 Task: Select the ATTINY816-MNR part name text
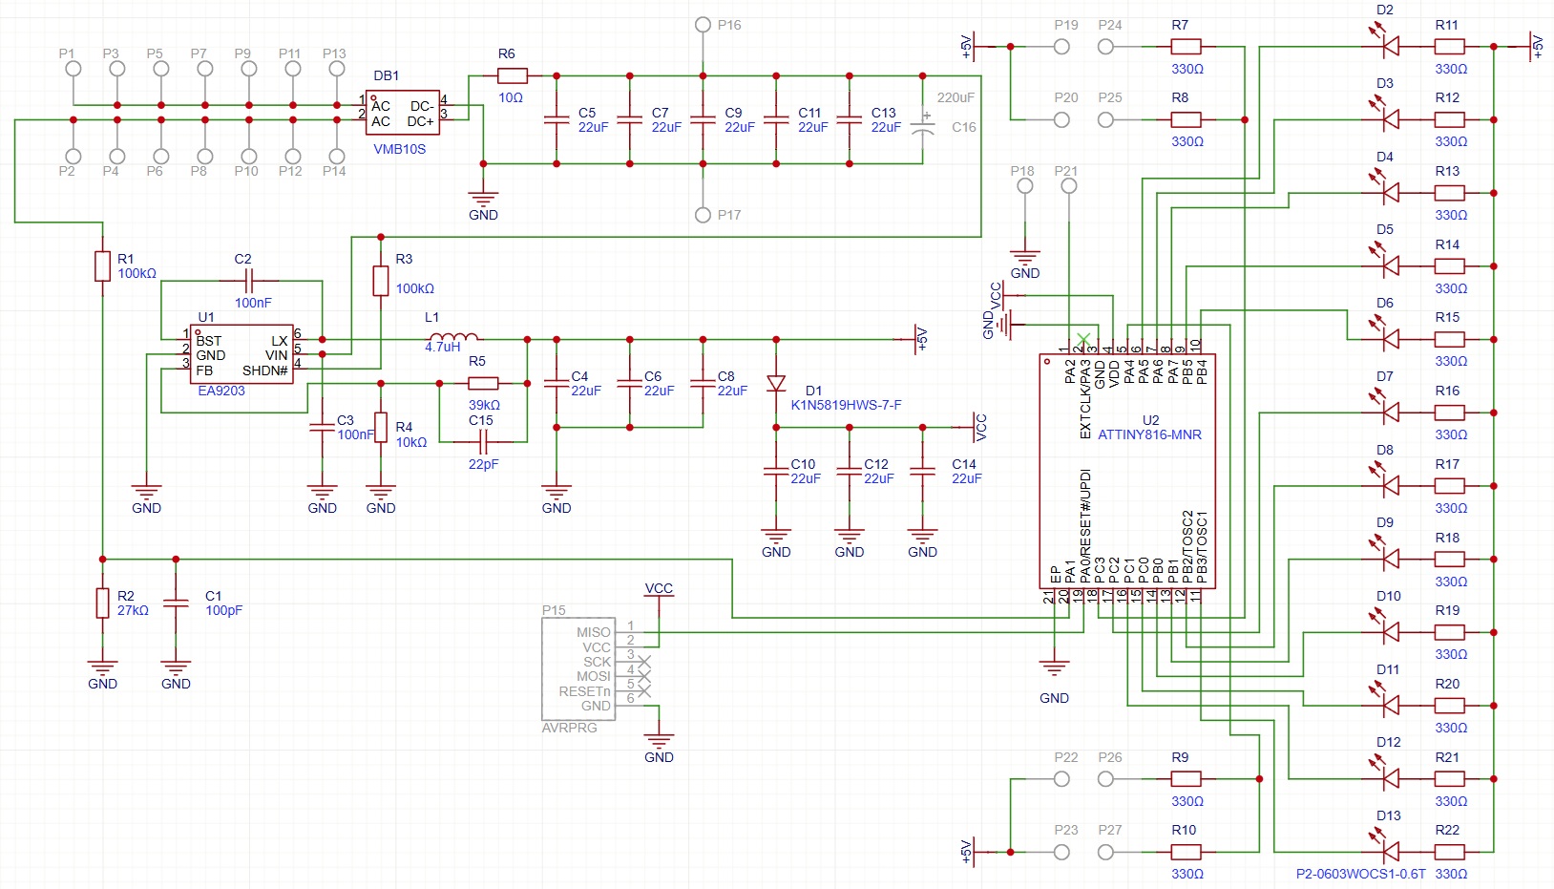point(1149,434)
